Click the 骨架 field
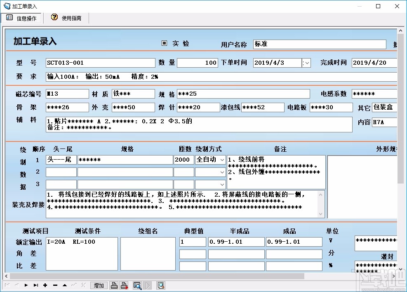Image resolution: width=407 pixels, height=292 pixels. (67, 108)
